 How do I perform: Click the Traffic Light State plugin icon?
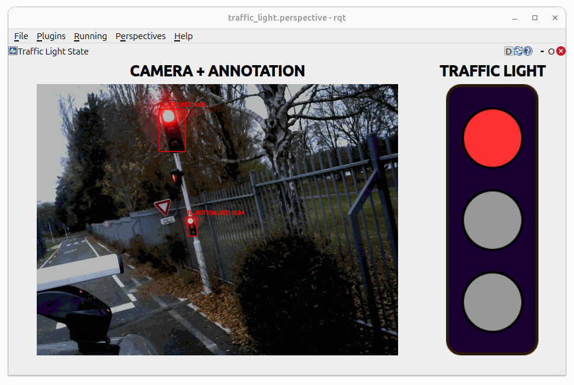pyautogui.click(x=13, y=51)
